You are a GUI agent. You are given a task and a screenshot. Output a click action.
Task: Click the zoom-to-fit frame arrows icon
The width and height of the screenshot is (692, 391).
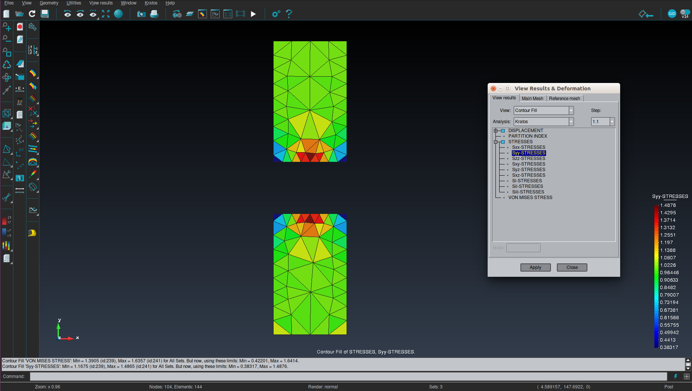click(x=106, y=14)
